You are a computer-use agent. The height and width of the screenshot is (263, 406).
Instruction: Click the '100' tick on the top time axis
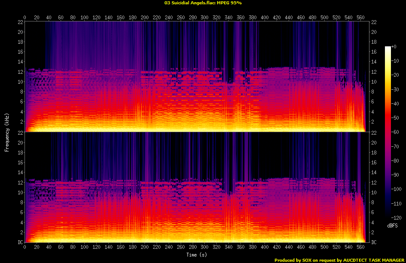tap(85, 18)
